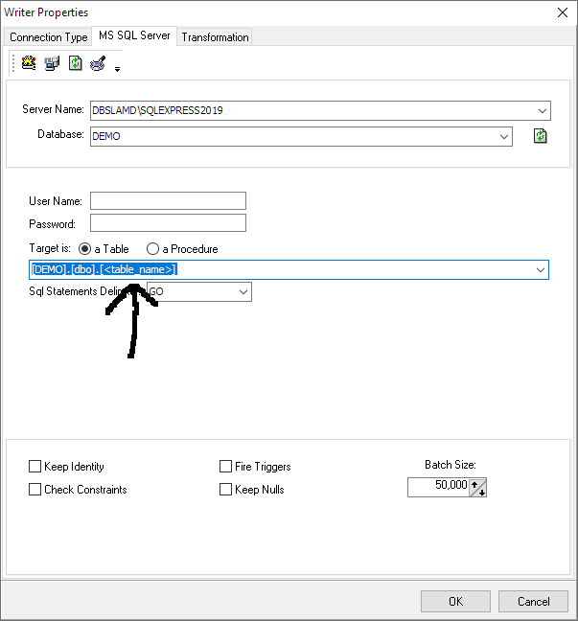Click the green refresh document toolbar icon
578x621 pixels.
(x=76, y=63)
